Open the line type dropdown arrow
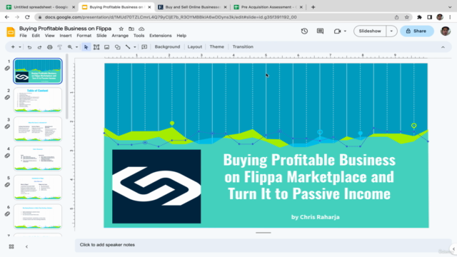The image size is (457, 257). coord(135,47)
